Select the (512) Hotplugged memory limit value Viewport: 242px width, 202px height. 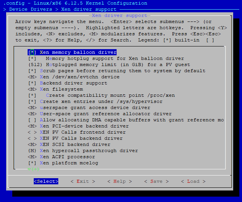tap(35, 65)
